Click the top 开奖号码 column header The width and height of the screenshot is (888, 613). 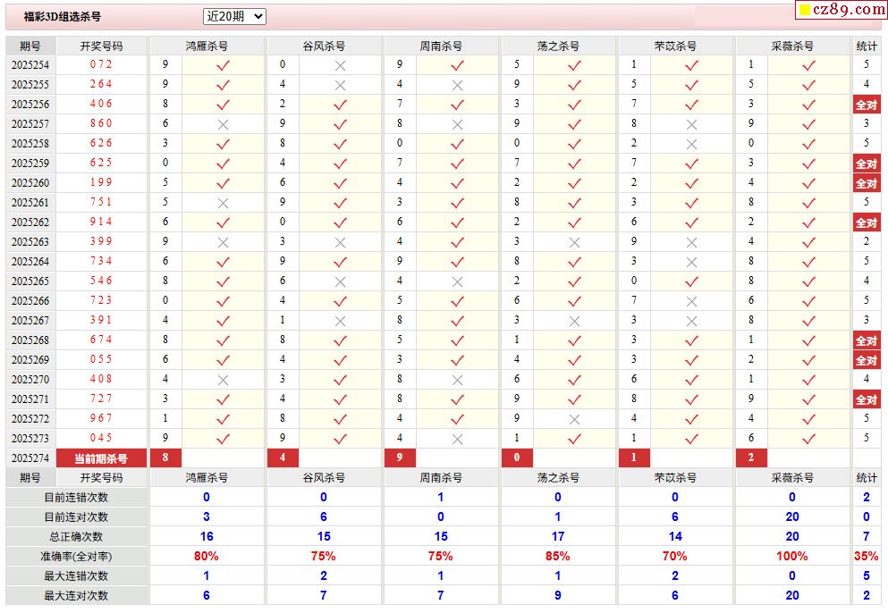pos(101,46)
